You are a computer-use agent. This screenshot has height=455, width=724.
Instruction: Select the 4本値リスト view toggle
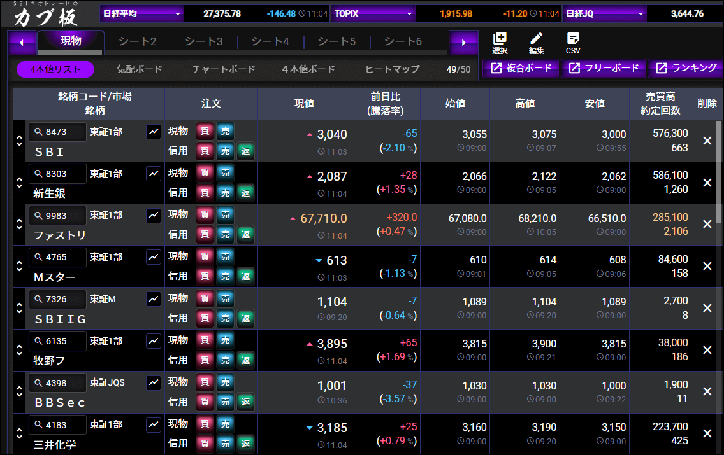tap(55, 69)
